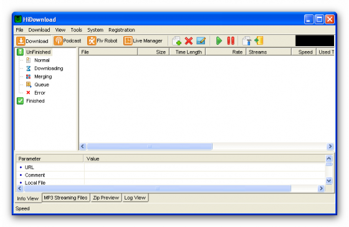Sort by the Streams column header

(x=269, y=52)
